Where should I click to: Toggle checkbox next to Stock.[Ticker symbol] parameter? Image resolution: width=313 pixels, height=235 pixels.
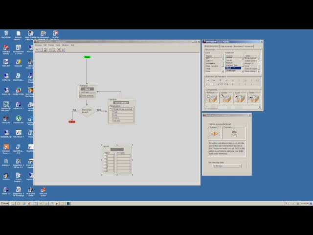click(x=111, y=109)
